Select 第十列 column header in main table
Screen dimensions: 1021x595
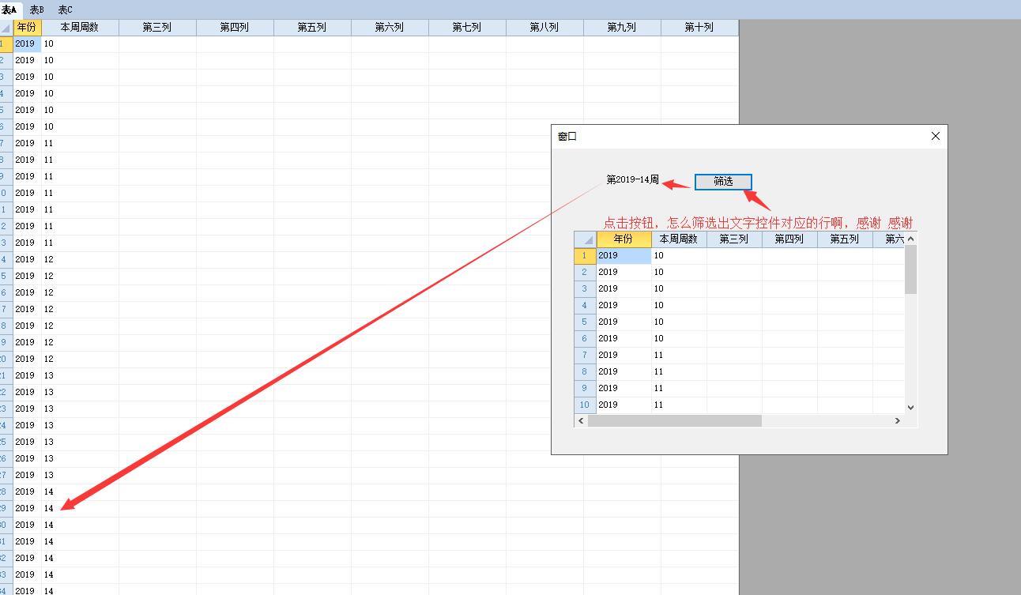pos(699,28)
